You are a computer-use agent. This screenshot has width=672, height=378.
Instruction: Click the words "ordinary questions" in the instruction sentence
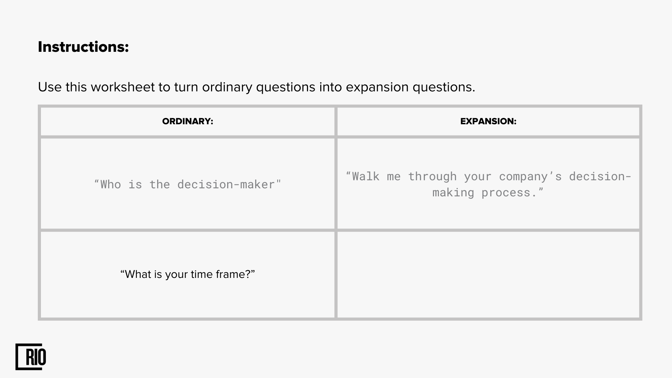pos(259,87)
